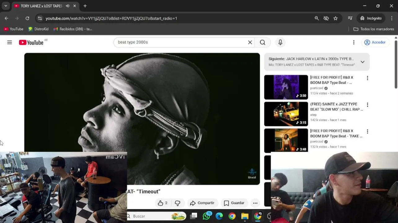Open the SAINTE x JAZZ yellow car thumbnail
The image size is (398, 223).
click(x=286, y=114)
